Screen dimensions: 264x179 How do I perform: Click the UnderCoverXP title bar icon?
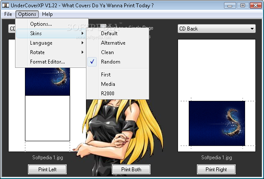tap(6, 6)
